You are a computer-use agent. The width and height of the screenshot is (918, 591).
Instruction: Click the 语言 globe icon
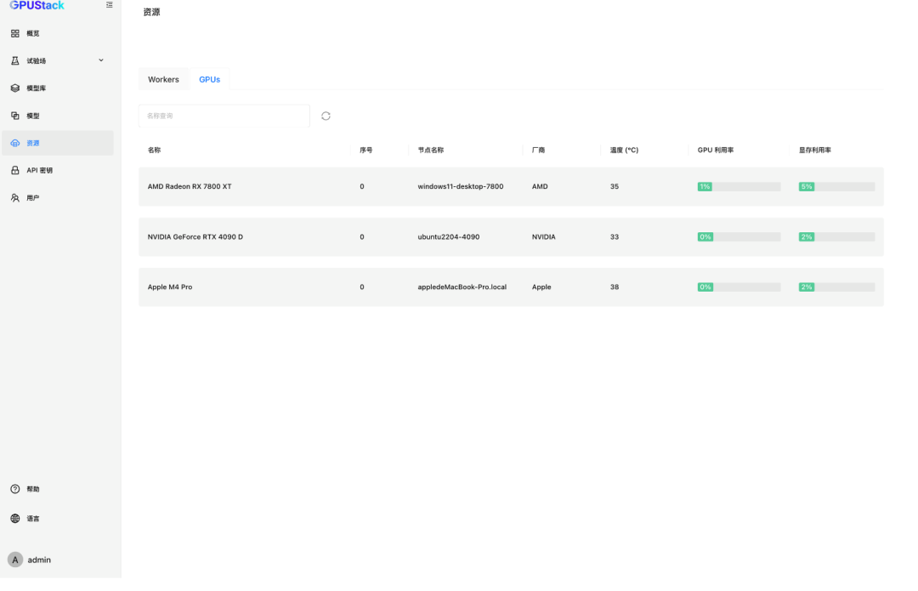click(x=15, y=519)
